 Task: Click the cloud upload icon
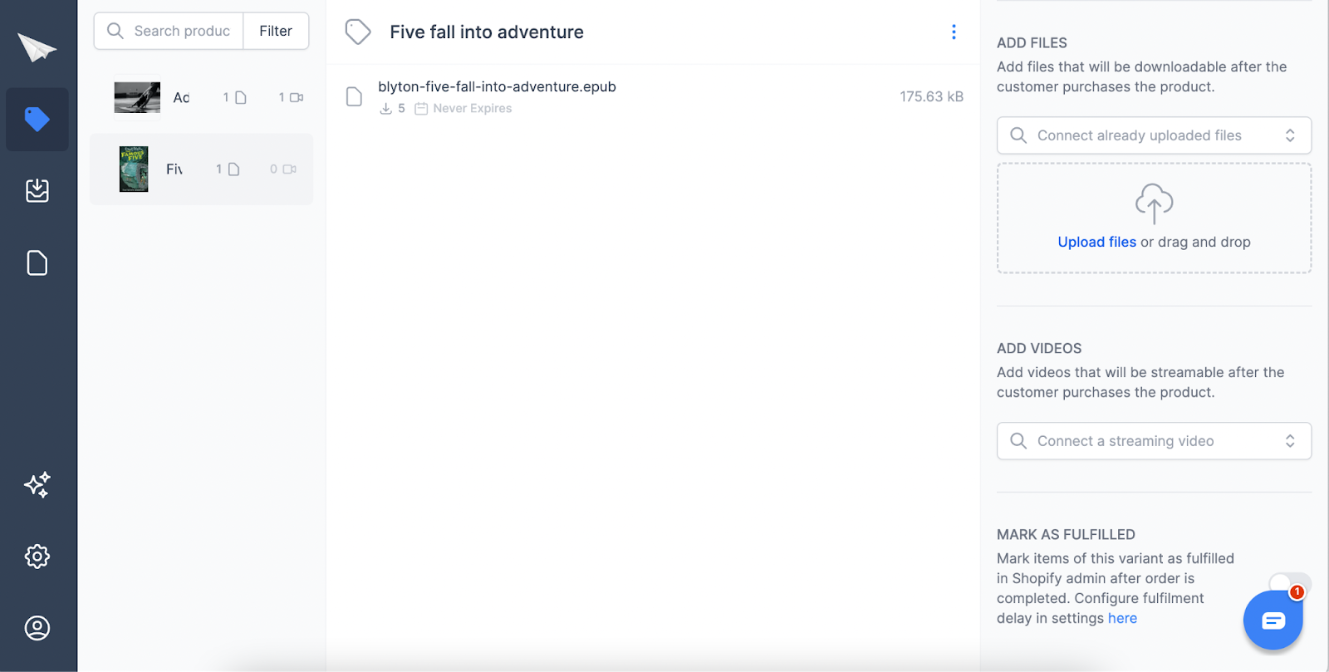click(x=1154, y=204)
